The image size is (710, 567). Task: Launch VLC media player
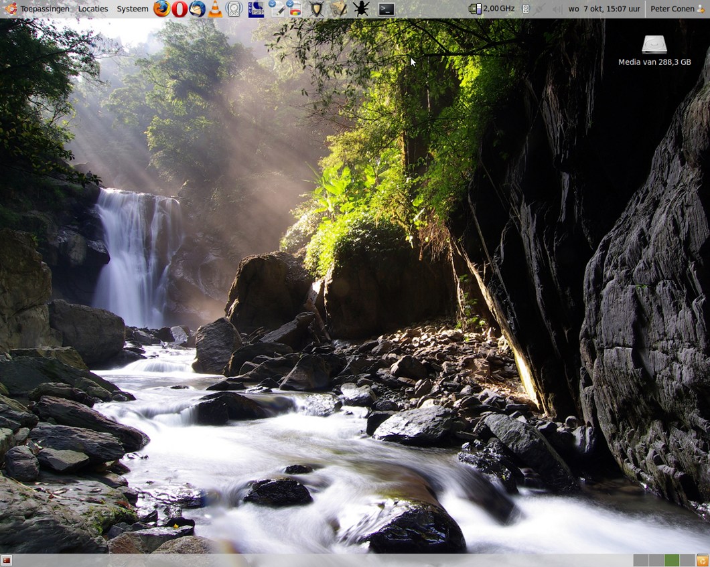[x=215, y=9]
